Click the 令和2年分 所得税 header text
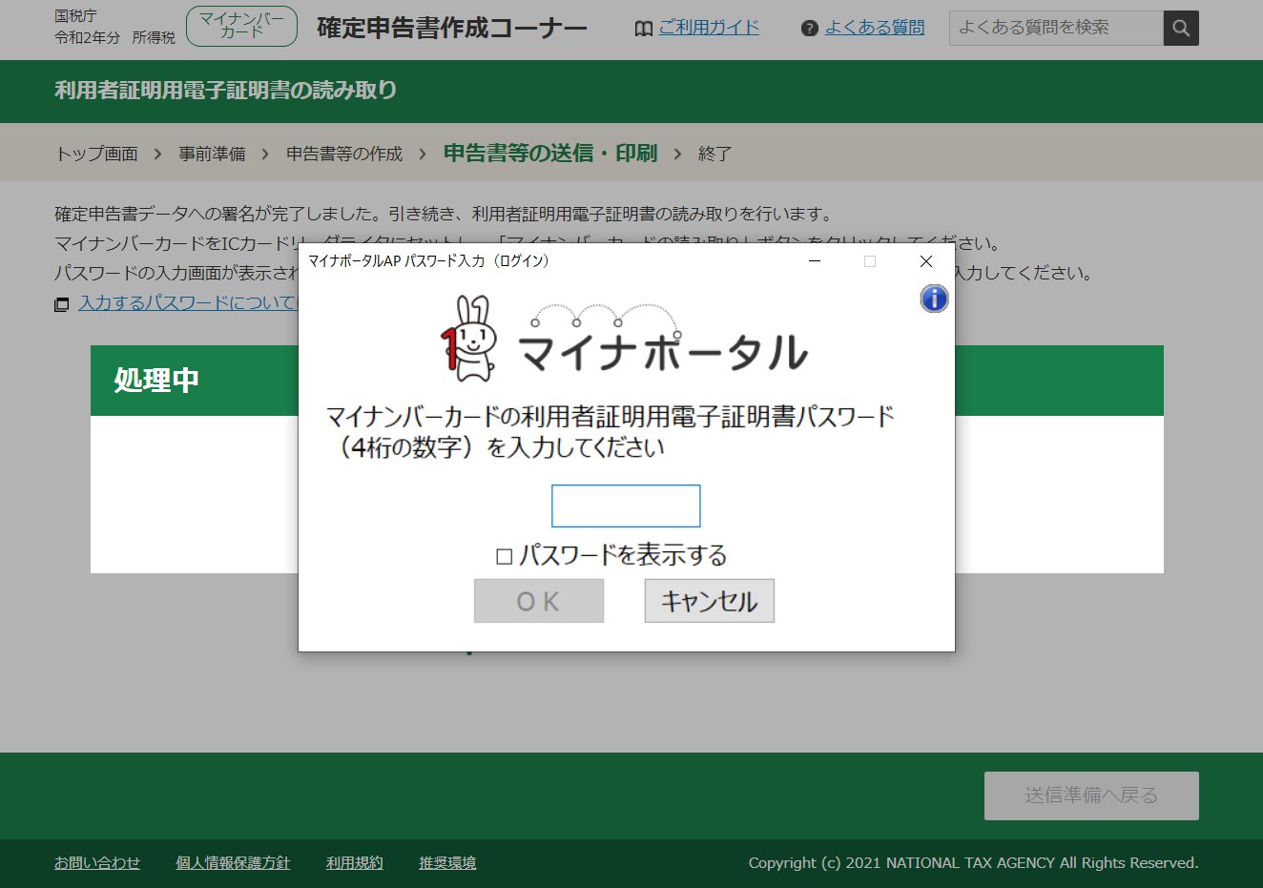Viewport: 1263px width, 888px height. tap(114, 37)
